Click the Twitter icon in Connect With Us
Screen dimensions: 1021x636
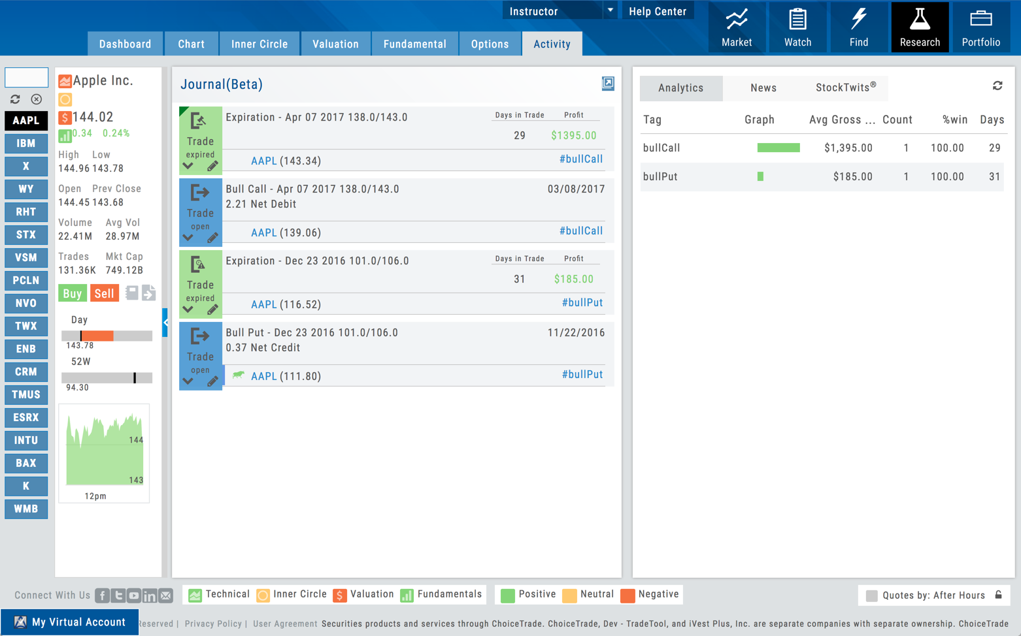coord(118,596)
